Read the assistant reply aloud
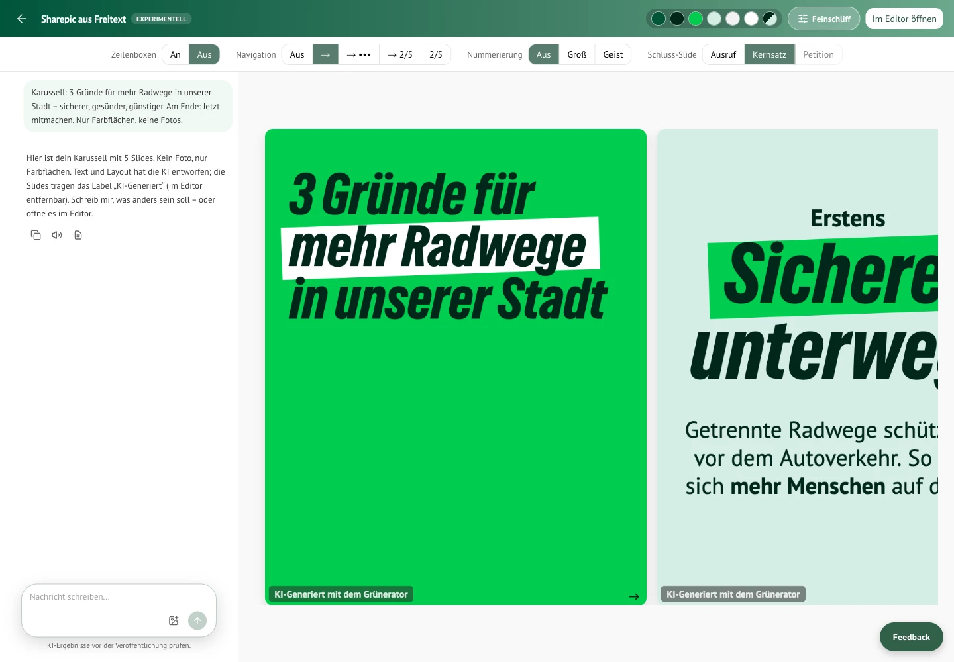The height and width of the screenshot is (662, 954). (x=57, y=235)
